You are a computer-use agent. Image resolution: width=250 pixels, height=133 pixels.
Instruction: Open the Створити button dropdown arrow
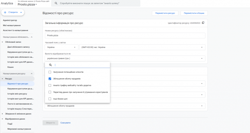[21, 12]
